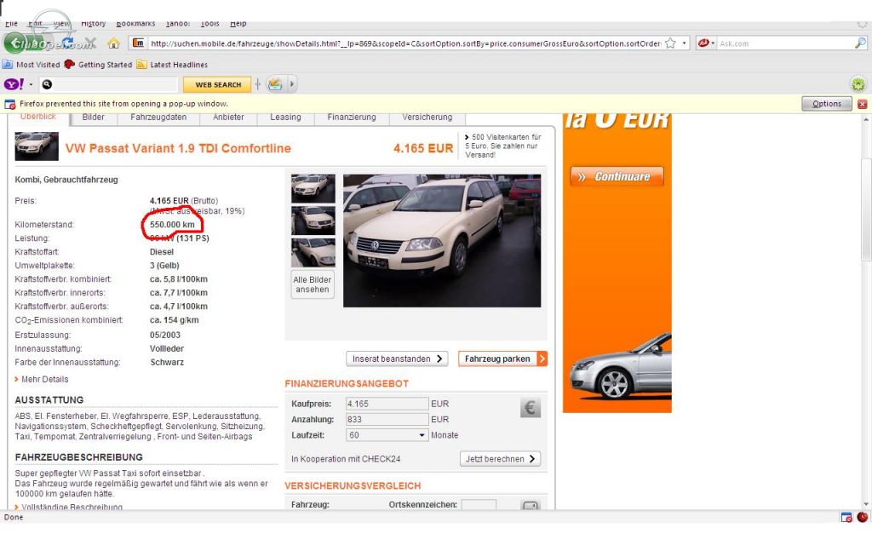Open Latest Headlines feed bookmark
This screenshot has height=545, width=872.
(x=172, y=65)
